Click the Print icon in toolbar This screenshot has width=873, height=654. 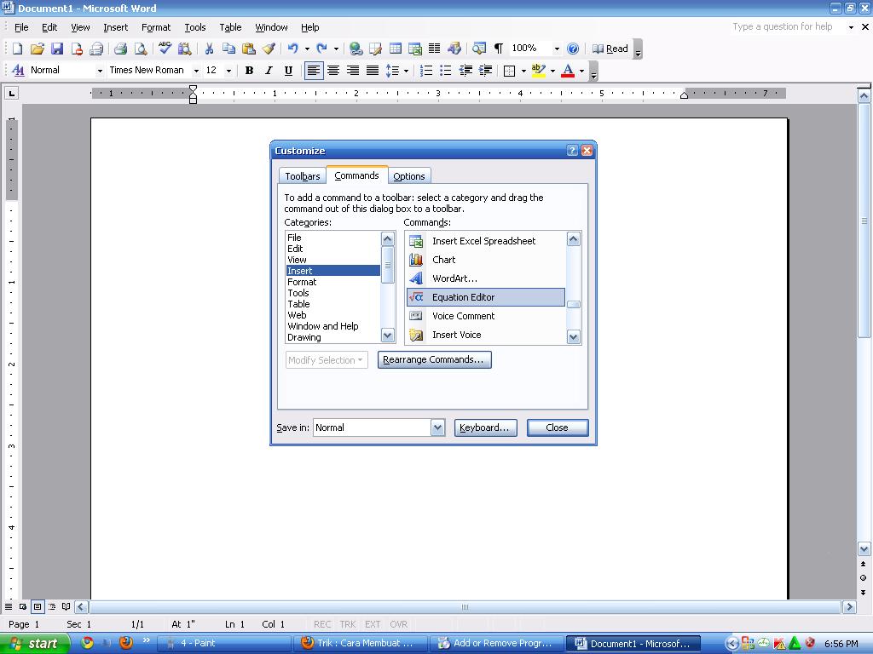(x=120, y=49)
